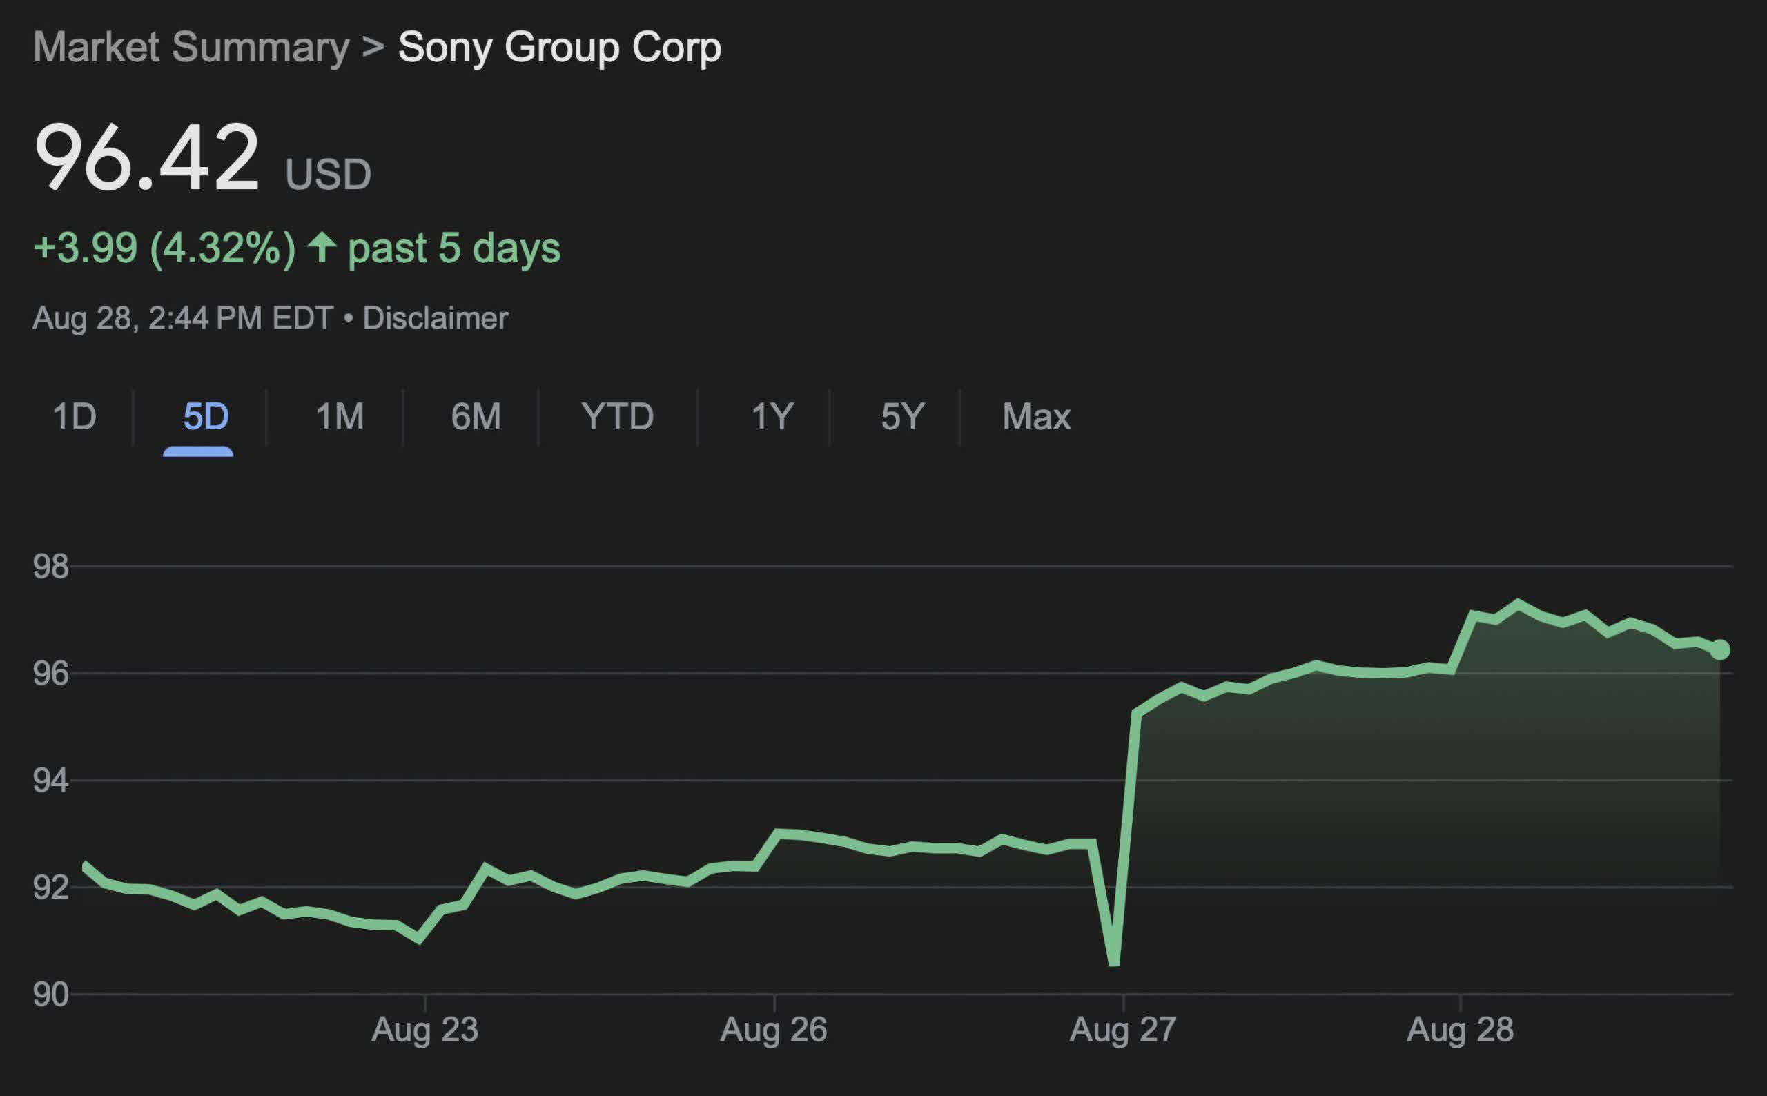View the 5Y price chart
The height and width of the screenshot is (1096, 1767).
click(902, 417)
